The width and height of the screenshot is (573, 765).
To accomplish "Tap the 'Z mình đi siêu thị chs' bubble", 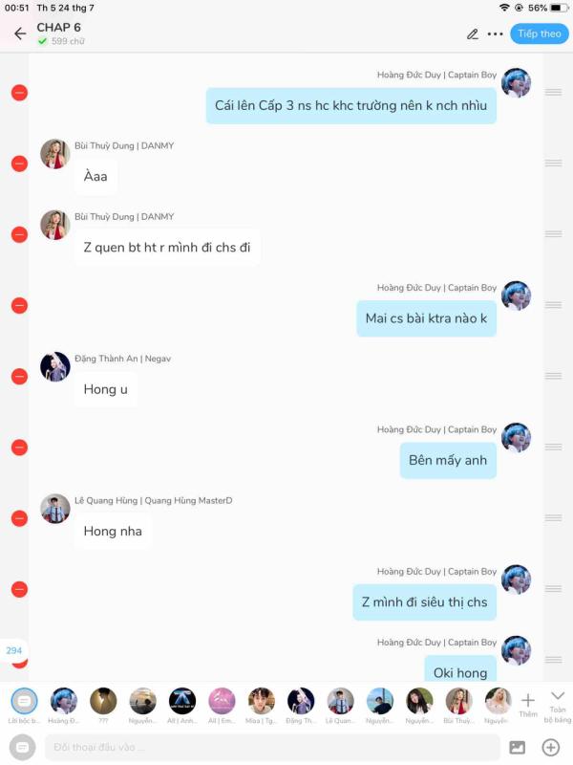I will (x=424, y=602).
